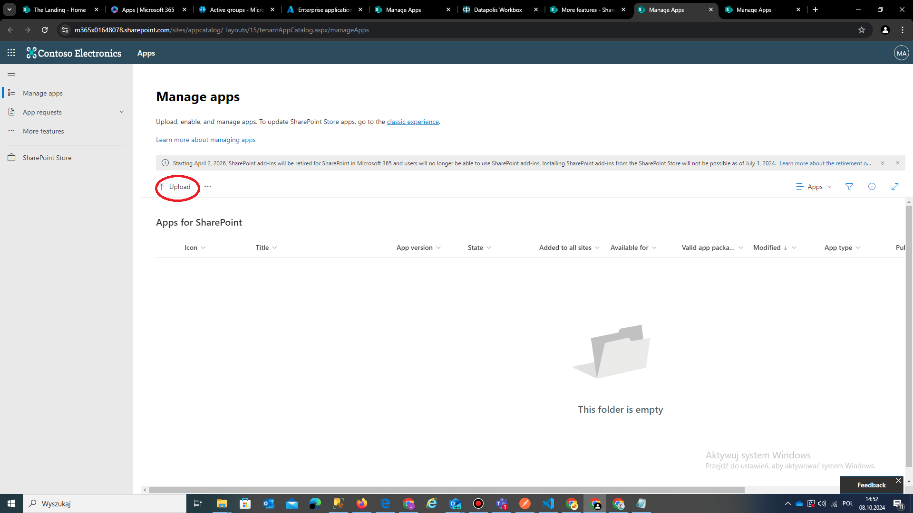Switch to the Datapolis Workbox tab

(498, 9)
